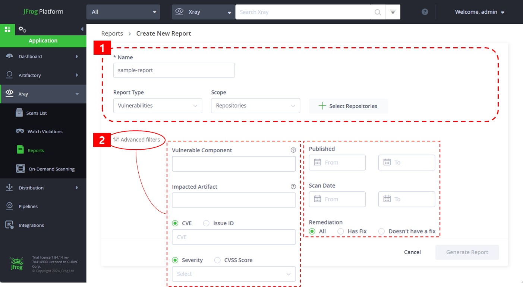The height and width of the screenshot is (287, 523).
Task: Click the JFrog Platform logo
Action: (x=43, y=12)
